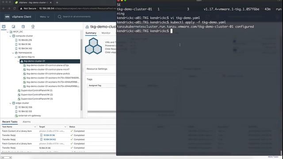Collapse the Namespaces tree node
Screen dimensions: 283x159
point(13,53)
